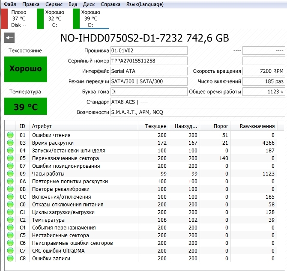Click status icon of Неисправимые ошибки секторов row
Viewport: 287px width, 271px height.
click(10, 243)
